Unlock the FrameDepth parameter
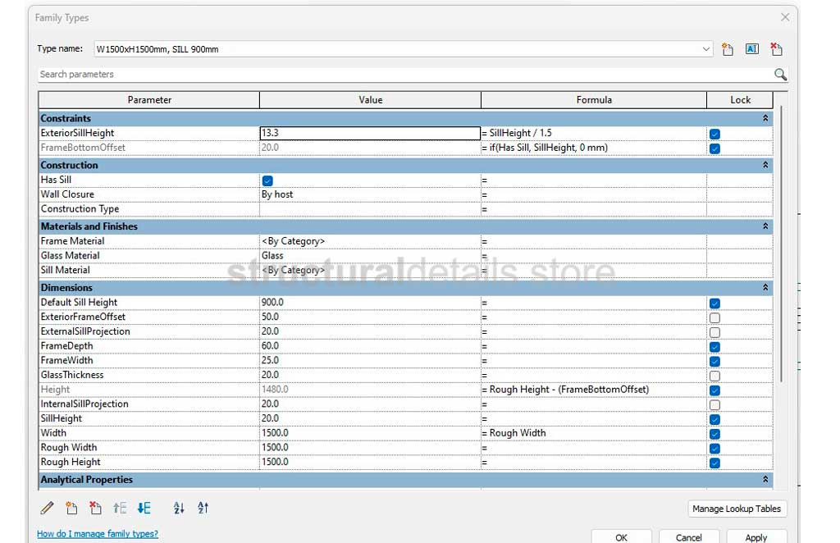Viewport: 840px width, 543px height. (x=714, y=347)
